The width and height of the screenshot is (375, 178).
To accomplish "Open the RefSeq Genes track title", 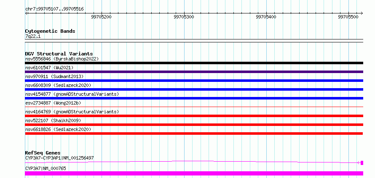I will 43,153.
